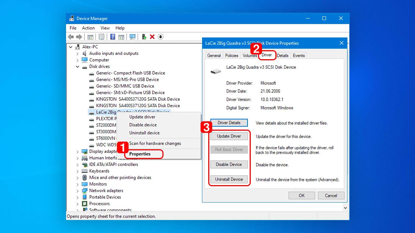Click the Network adapters category icon

[84, 191]
